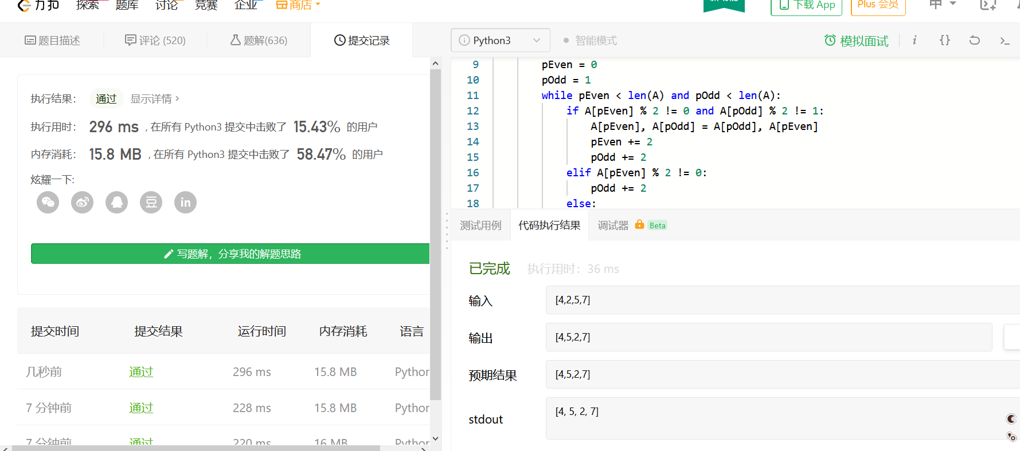Viewport: 1020px width, 451px height.
Task: Click 写题解 share solution button
Action: [x=230, y=254]
